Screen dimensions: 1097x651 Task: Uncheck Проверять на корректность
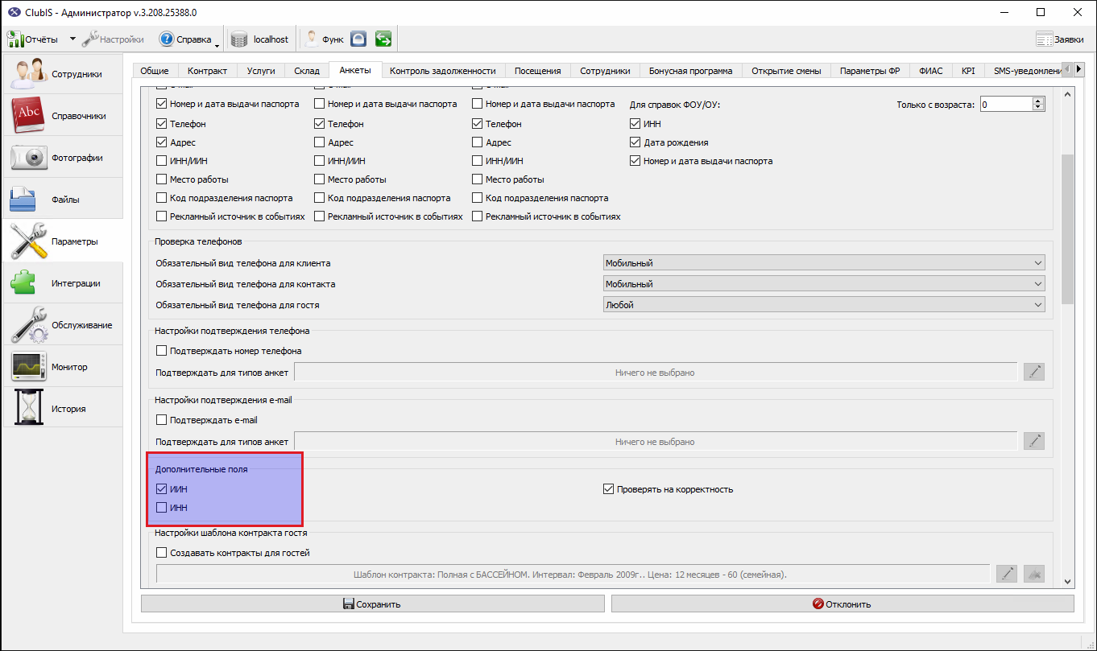click(x=609, y=489)
